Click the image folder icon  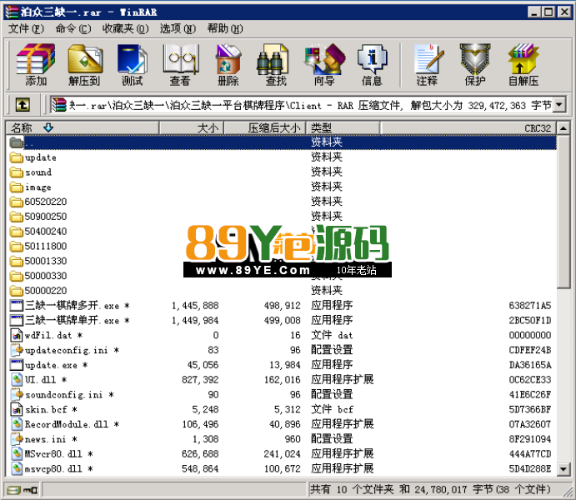[17, 187]
